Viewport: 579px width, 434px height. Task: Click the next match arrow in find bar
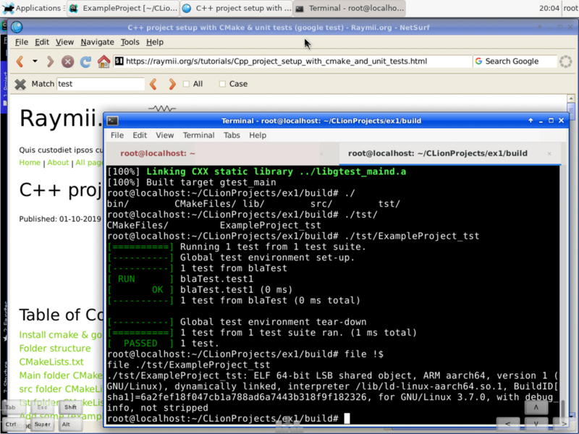click(172, 84)
